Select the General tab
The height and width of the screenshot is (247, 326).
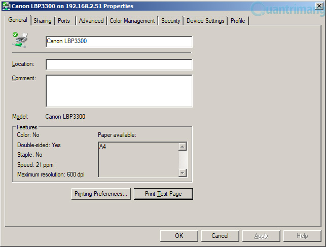[18, 20]
